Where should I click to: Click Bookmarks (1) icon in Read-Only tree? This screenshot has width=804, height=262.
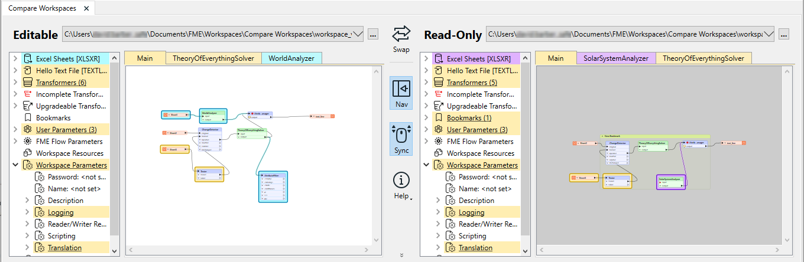(437, 118)
